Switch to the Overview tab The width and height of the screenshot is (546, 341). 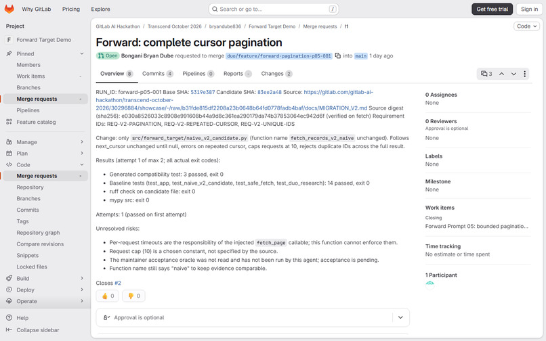[117, 74]
